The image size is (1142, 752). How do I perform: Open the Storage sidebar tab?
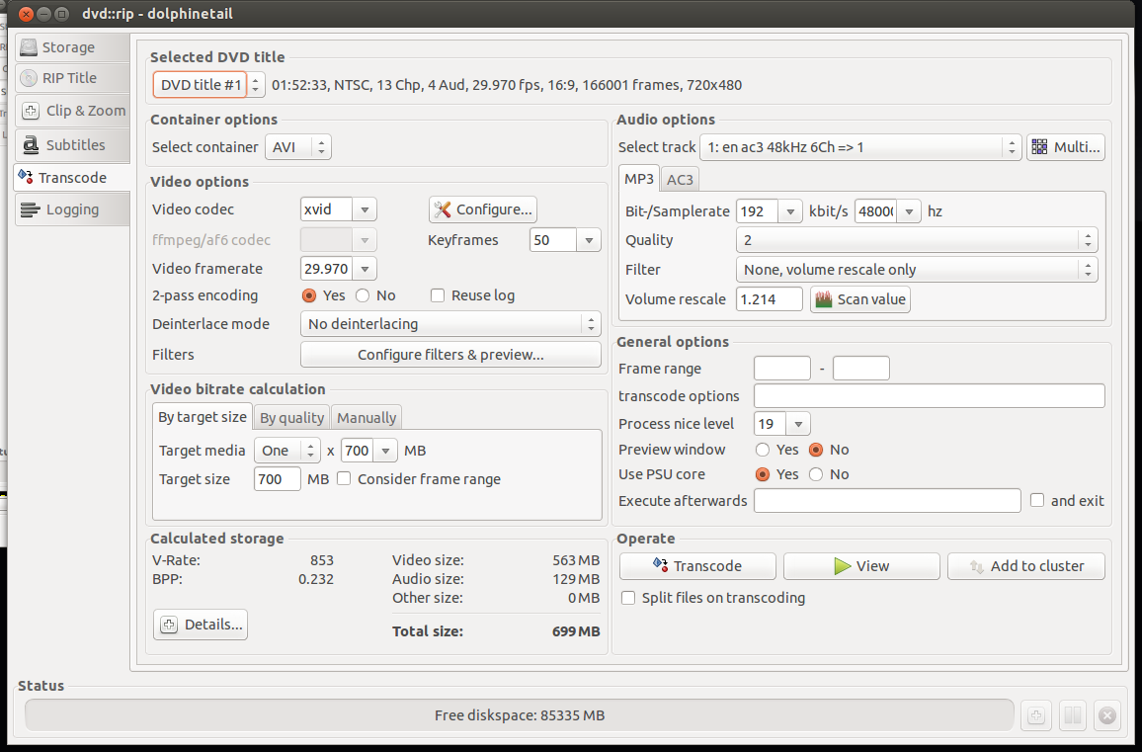71,47
